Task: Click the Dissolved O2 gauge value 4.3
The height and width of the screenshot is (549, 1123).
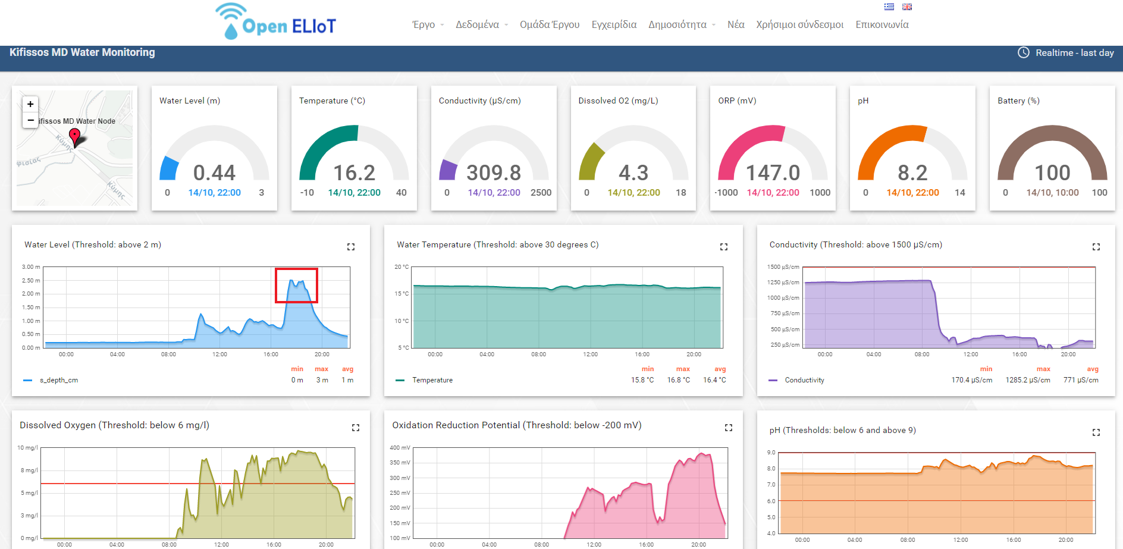Action: [x=633, y=172]
